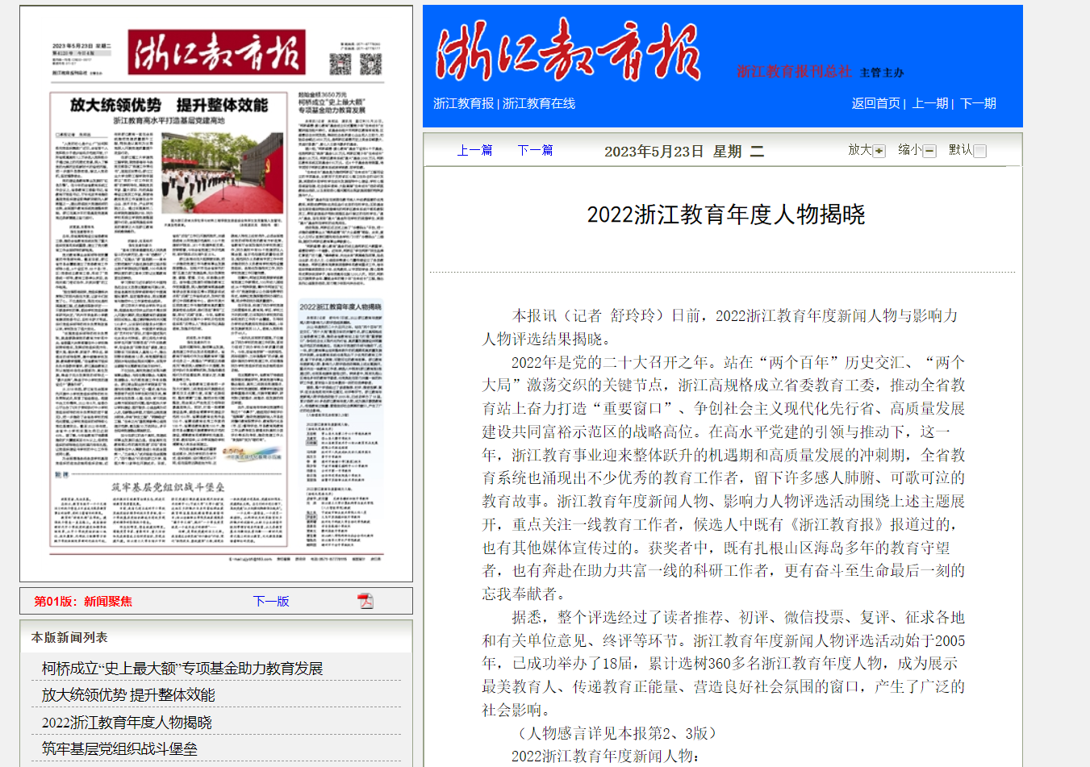Click the 缩小 minus icon
The width and height of the screenshot is (1090, 767).
coord(929,151)
